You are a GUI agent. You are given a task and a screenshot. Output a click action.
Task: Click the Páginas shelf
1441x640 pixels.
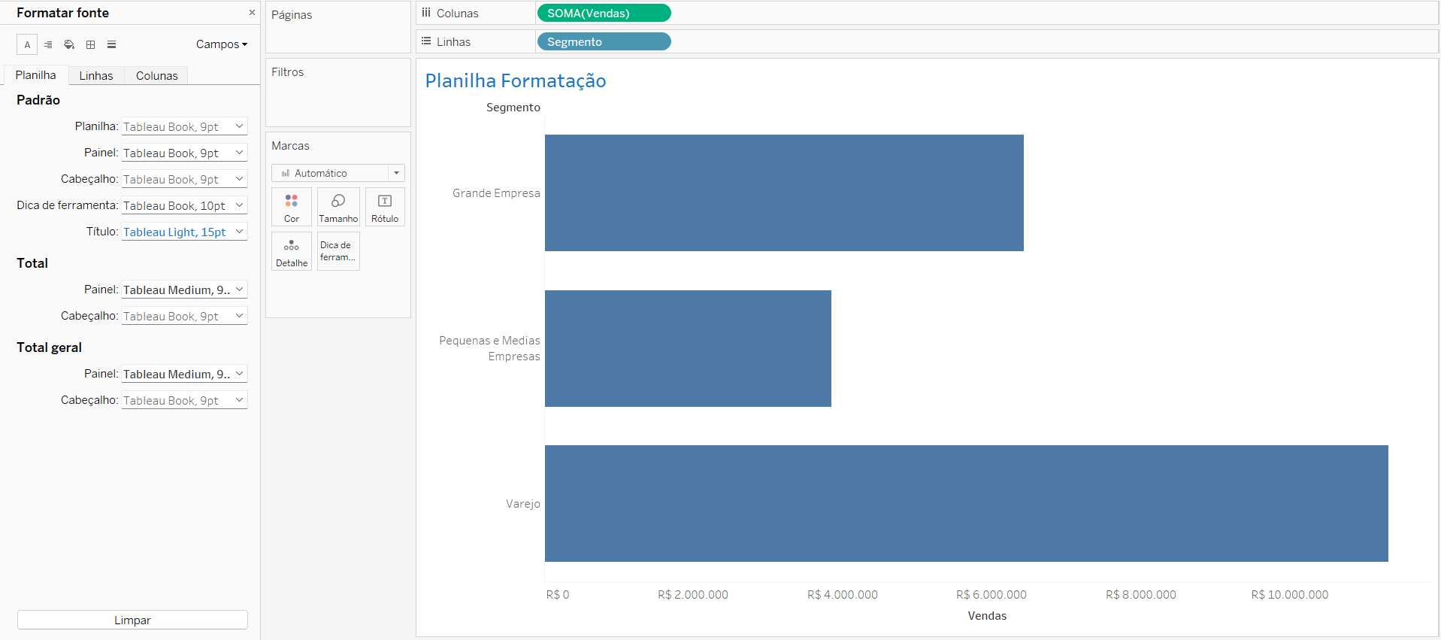[x=338, y=27]
